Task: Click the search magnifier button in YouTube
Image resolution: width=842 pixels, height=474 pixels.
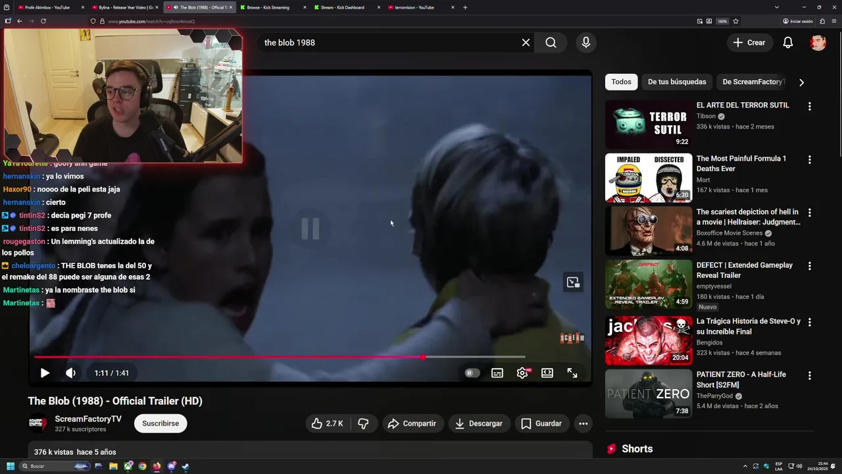Action: (551, 43)
